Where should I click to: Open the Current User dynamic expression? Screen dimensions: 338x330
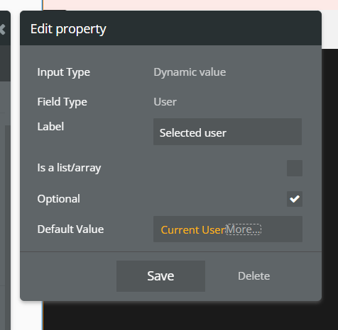click(192, 230)
